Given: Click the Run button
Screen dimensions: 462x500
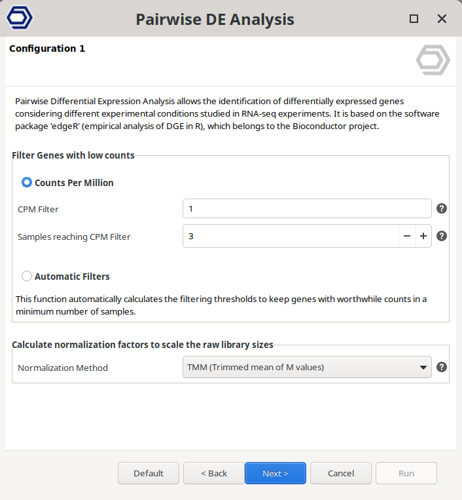Looking at the screenshot, I should (406, 473).
